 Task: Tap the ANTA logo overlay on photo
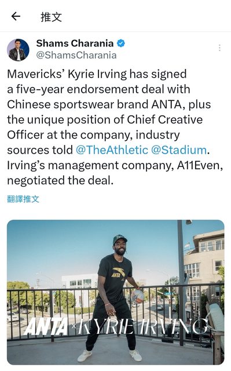pyautogui.click(x=46, y=326)
